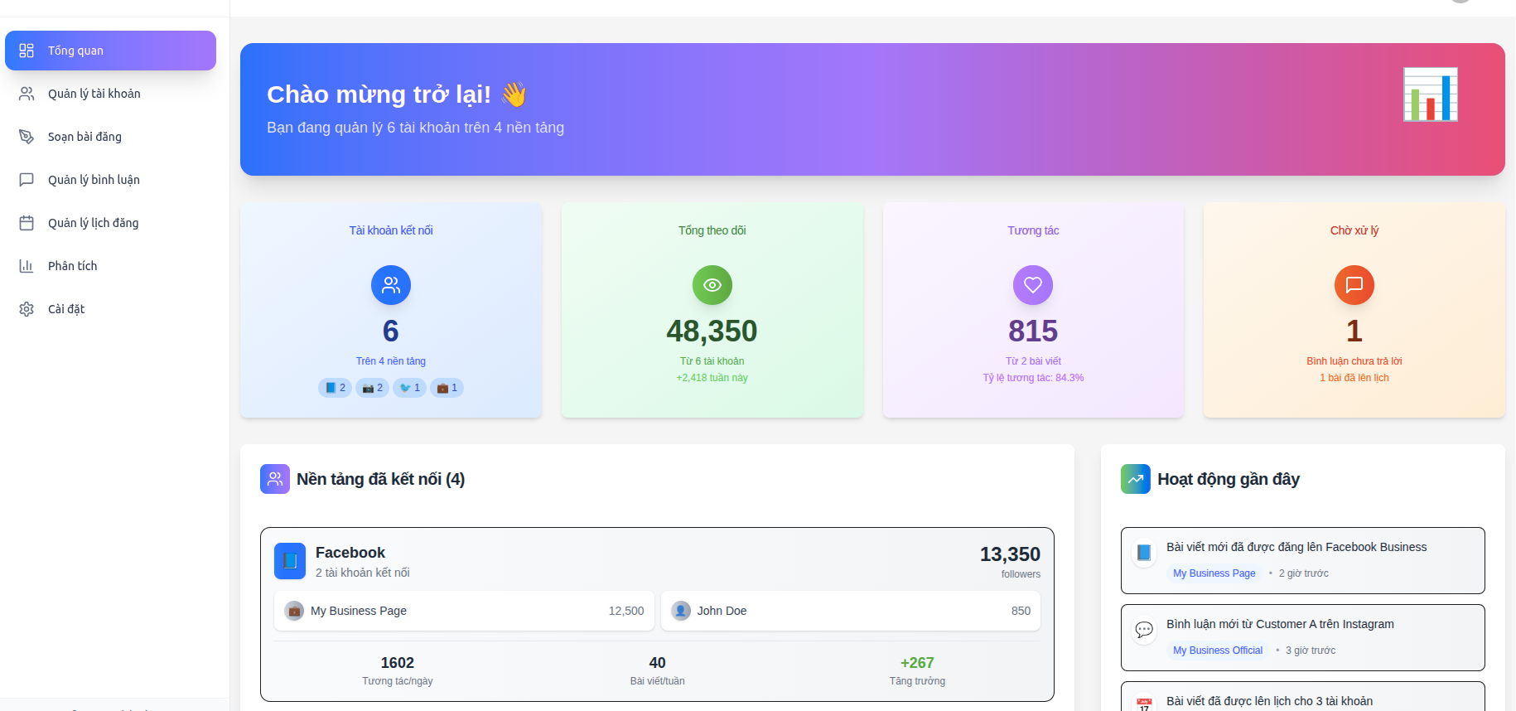Click the green eye icon in Tổng theo dõi
The width and height of the screenshot is (1516, 711).
click(712, 285)
